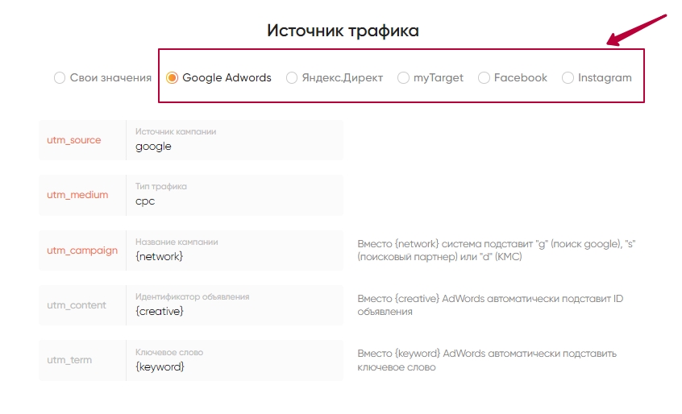Click the {creative} ad ID hint text
The height and width of the screenshot is (414, 682).
click(x=490, y=304)
